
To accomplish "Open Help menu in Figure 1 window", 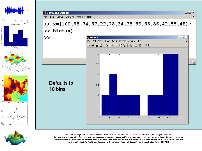I will (139, 41).
